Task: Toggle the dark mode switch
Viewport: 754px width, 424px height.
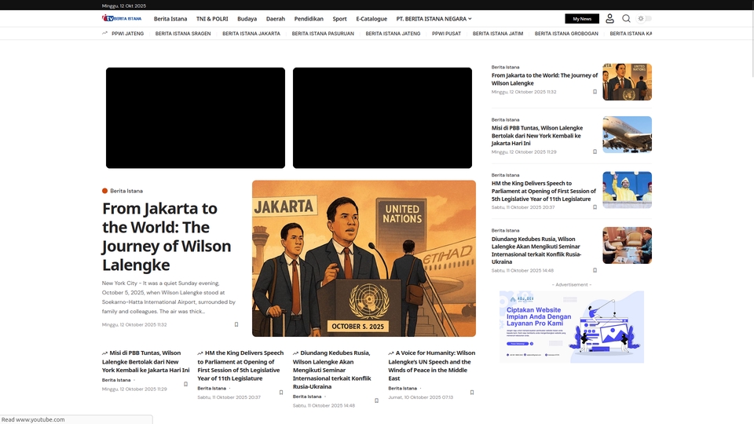Action: tap(645, 19)
